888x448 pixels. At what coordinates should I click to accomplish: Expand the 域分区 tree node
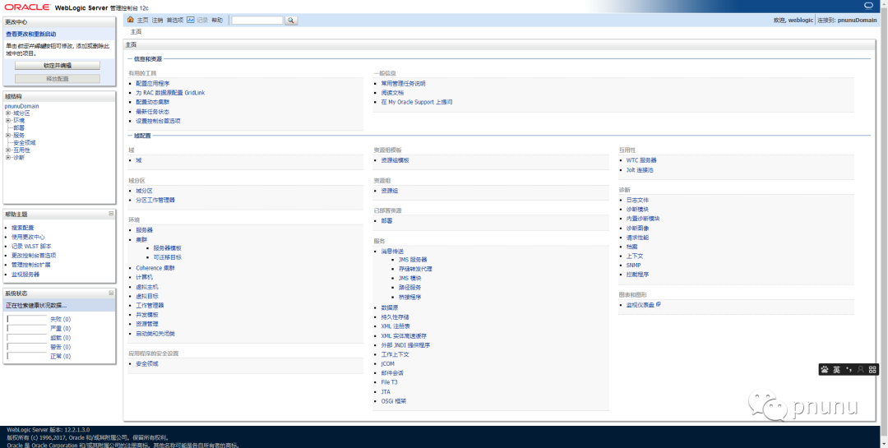[8, 113]
